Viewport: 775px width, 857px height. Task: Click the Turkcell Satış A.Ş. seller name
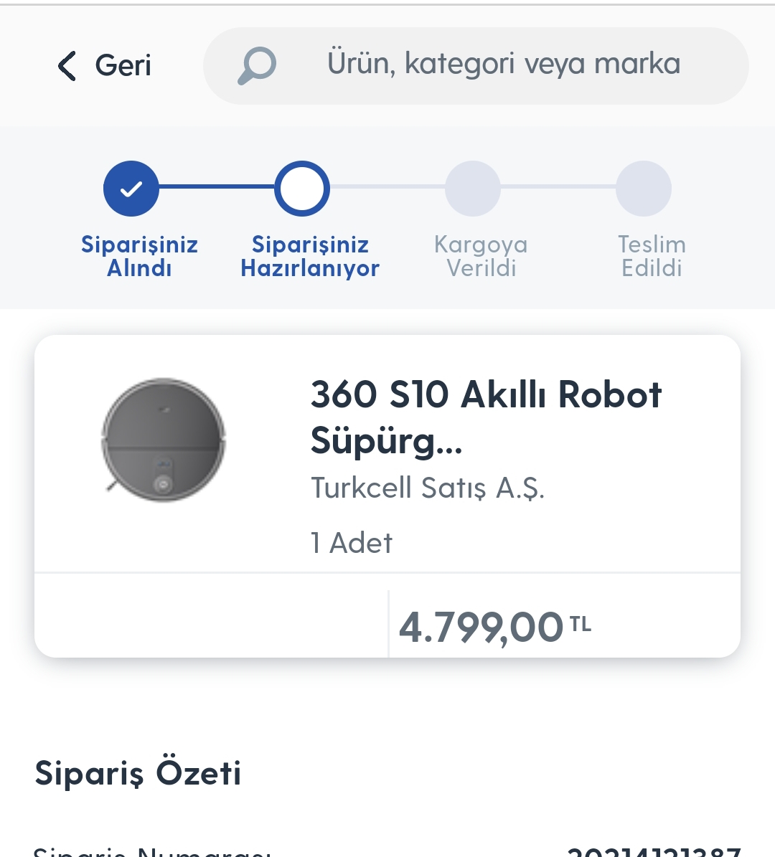point(428,488)
